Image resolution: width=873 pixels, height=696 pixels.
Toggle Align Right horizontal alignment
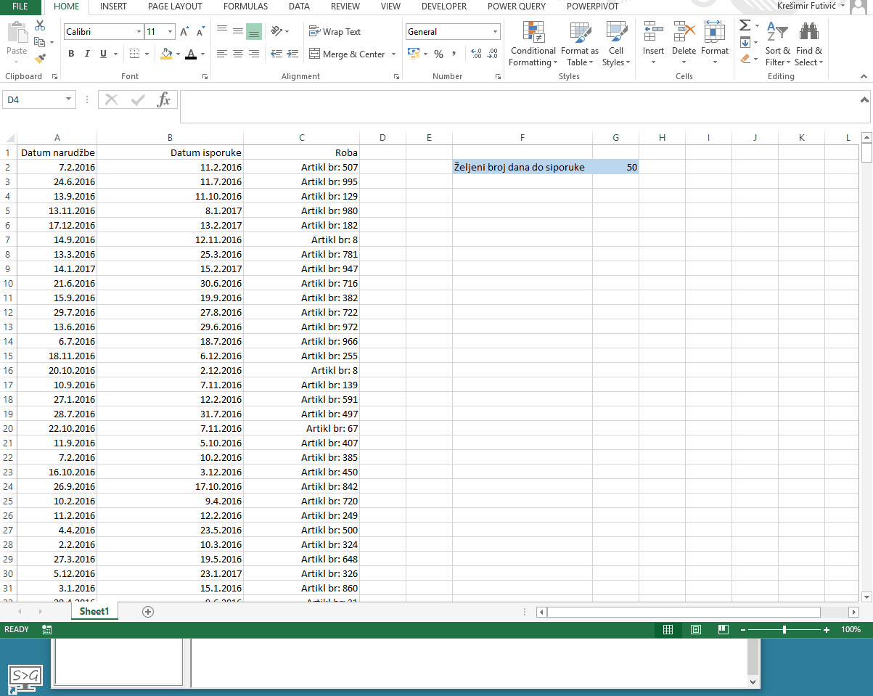click(254, 54)
